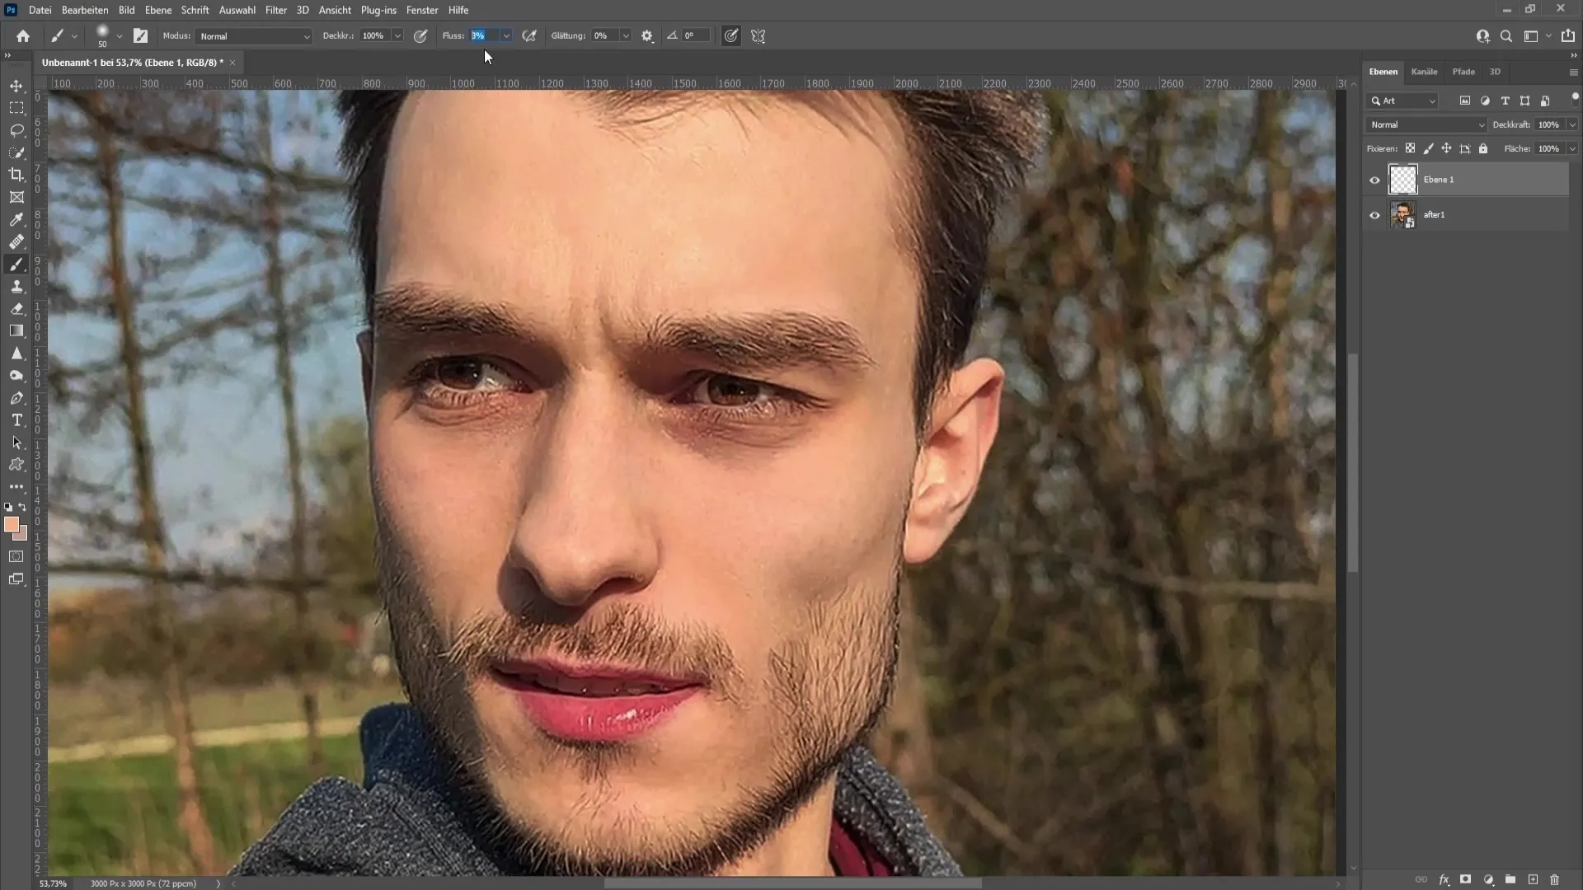Screen dimensions: 1583x890
Task: Toggle foreground color swatch
Action: tap(11, 526)
